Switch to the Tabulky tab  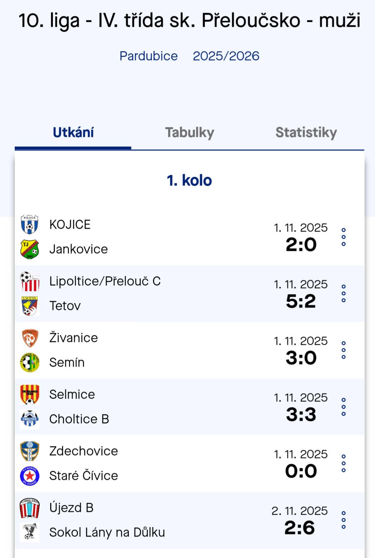tap(190, 133)
